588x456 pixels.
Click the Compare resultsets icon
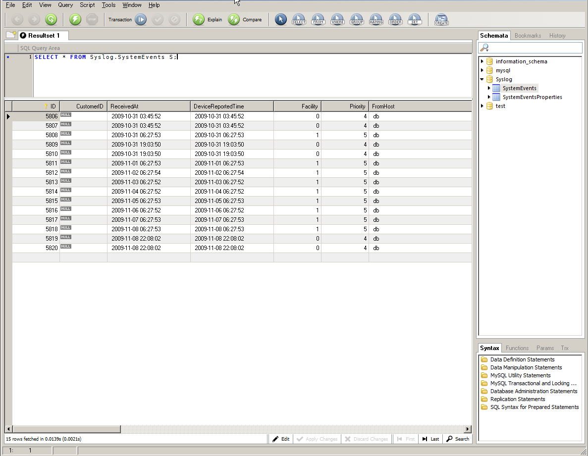(234, 19)
